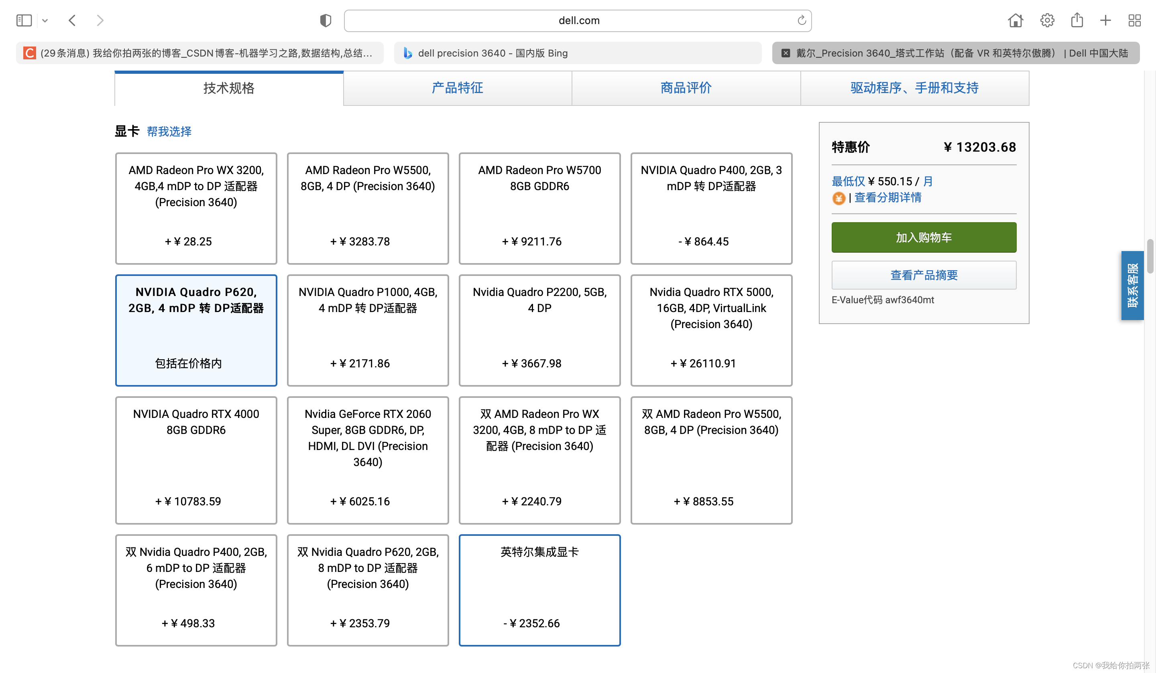
Task: Switch to the 产品特征 tab
Action: (x=457, y=88)
